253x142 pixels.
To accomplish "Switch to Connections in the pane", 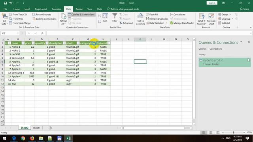I will [x=216, y=49].
